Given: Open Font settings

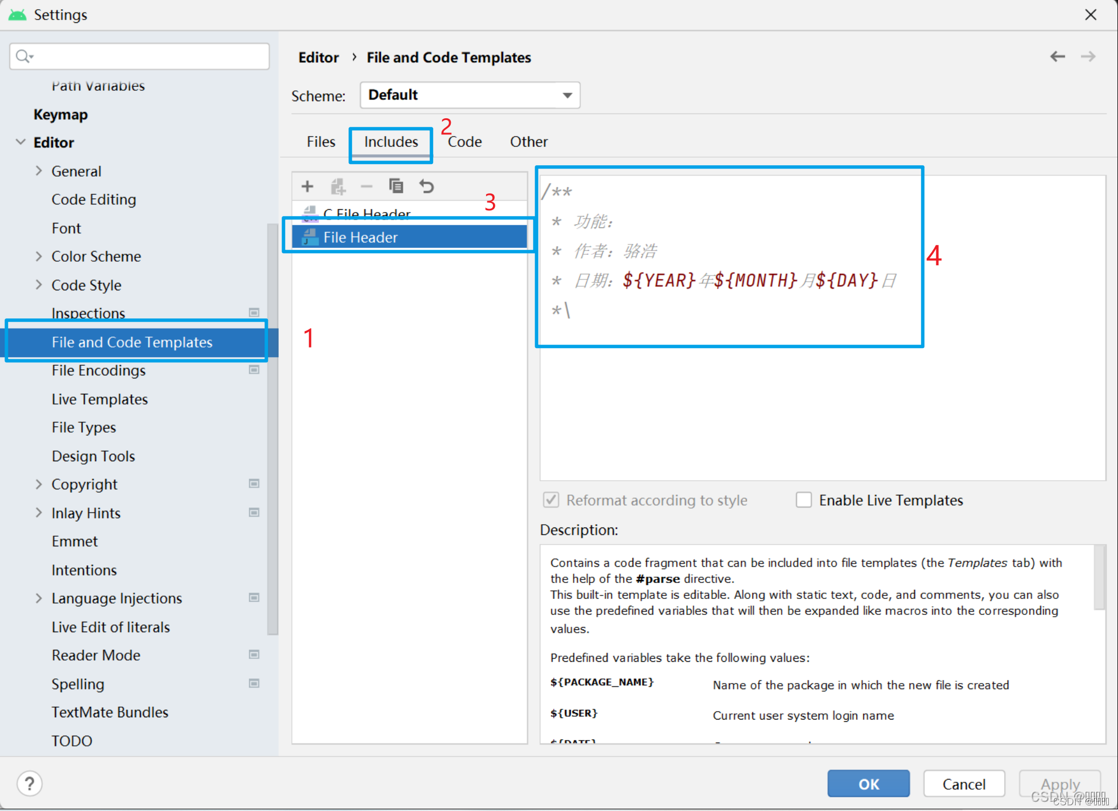Looking at the screenshot, I should tap(66, 228).
